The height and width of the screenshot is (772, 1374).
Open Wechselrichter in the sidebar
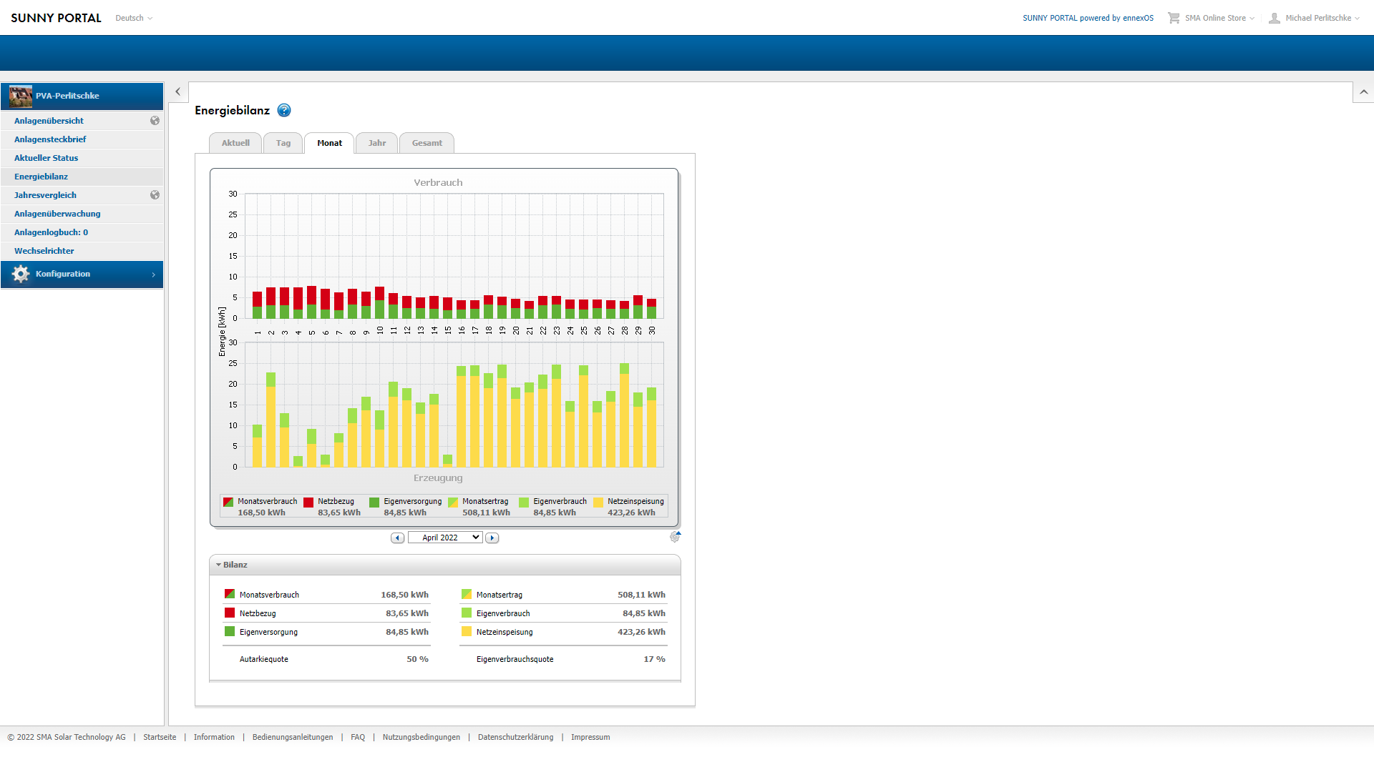click(x=44, y=251)
